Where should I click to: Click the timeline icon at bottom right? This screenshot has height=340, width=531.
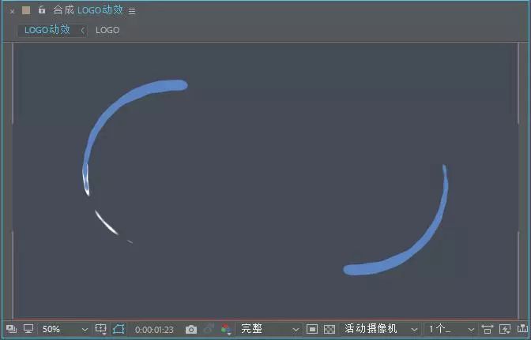[522, 329]
